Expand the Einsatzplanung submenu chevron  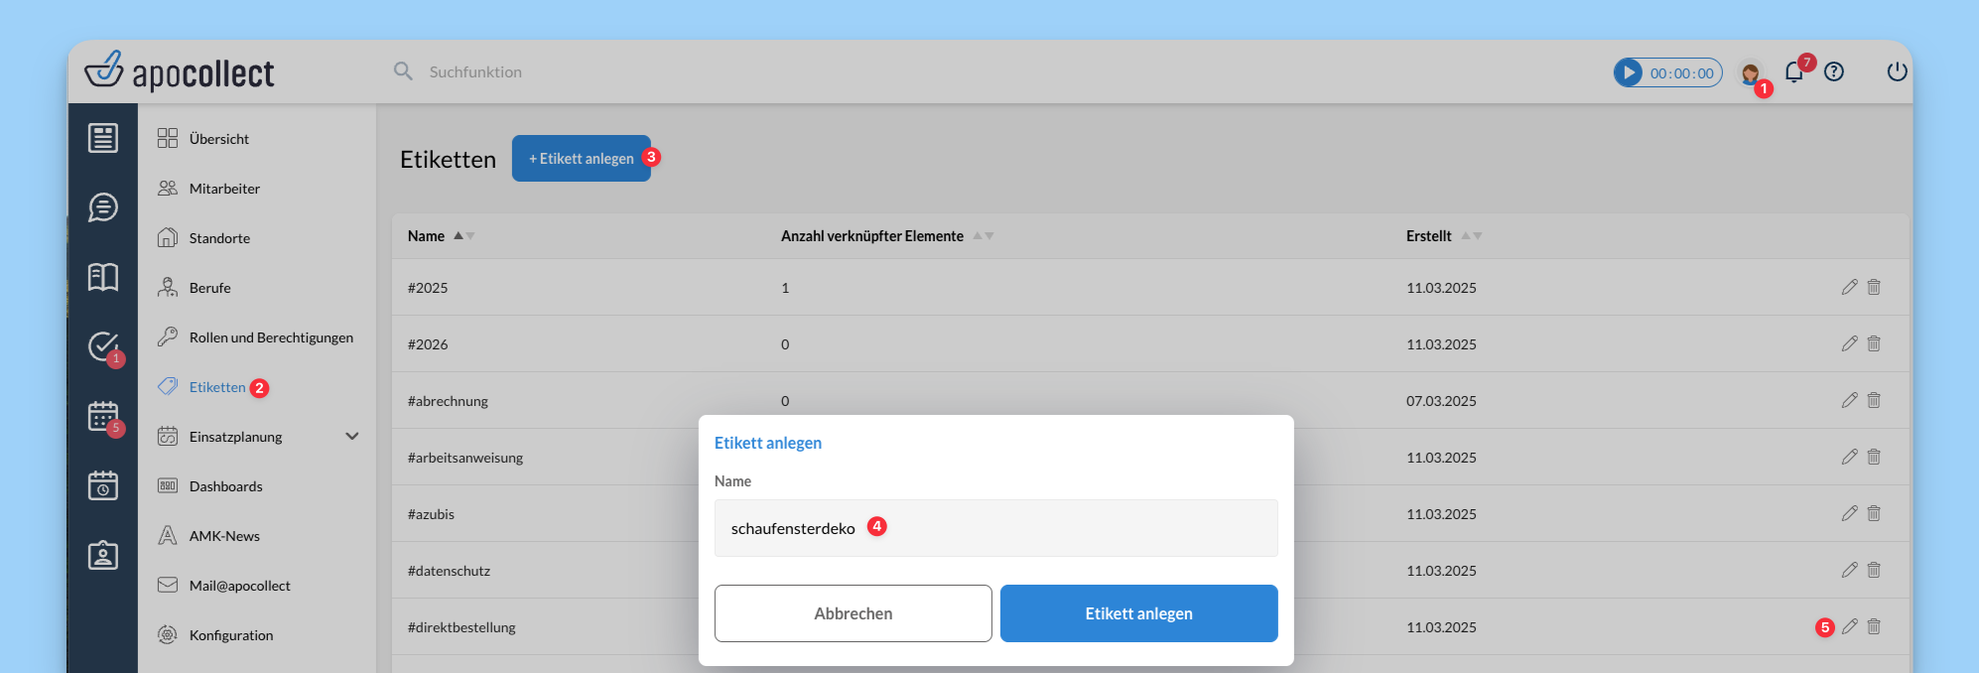[x=351, y=437]
